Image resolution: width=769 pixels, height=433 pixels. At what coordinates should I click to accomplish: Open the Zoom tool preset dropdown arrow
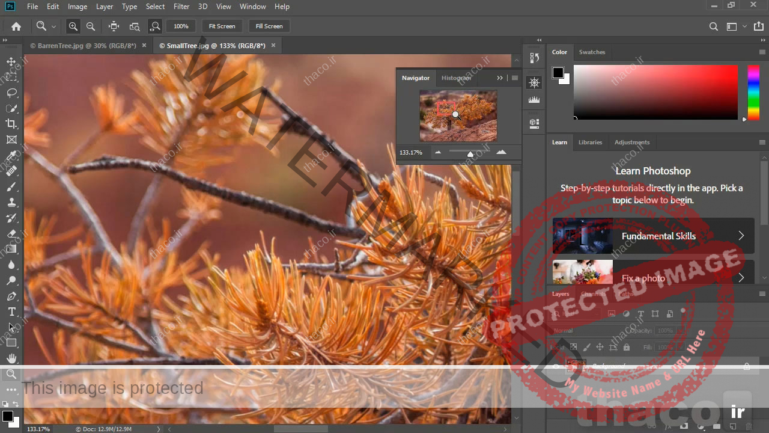[53, 26]
